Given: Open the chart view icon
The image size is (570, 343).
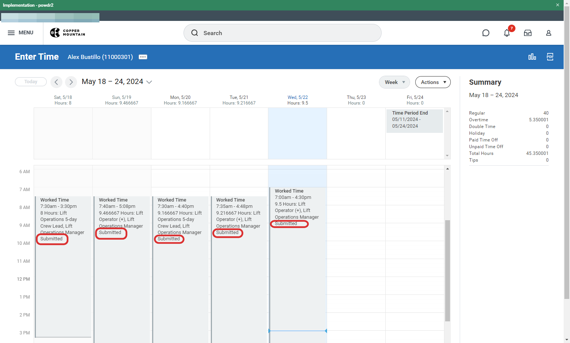Looking at the screenshot, I should pos(532,57).
